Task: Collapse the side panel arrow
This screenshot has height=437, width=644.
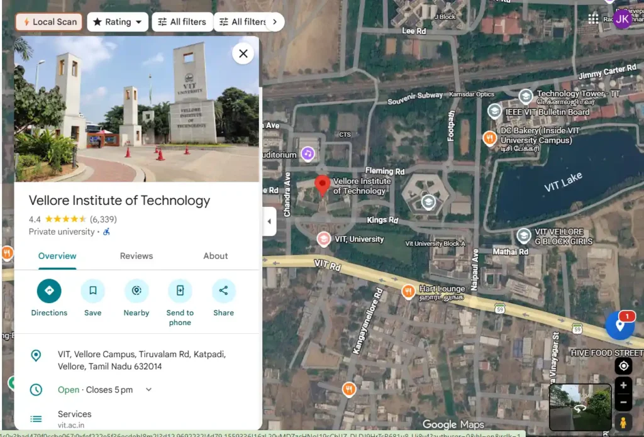Action: [269, 221]
